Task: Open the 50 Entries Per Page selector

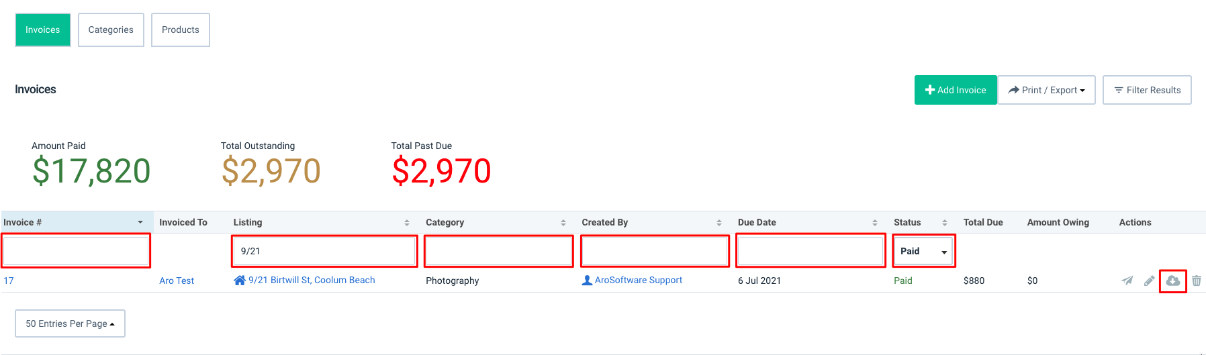Action: pyautogui.click(x=70, y=323)
